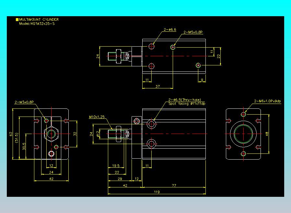Click the (51.5) reference dimension
This screenshot has width=291, height=213.
coord(17,138)
